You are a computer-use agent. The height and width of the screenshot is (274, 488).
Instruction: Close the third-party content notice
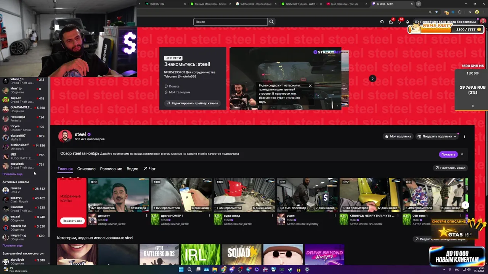(x=310, y=86)
